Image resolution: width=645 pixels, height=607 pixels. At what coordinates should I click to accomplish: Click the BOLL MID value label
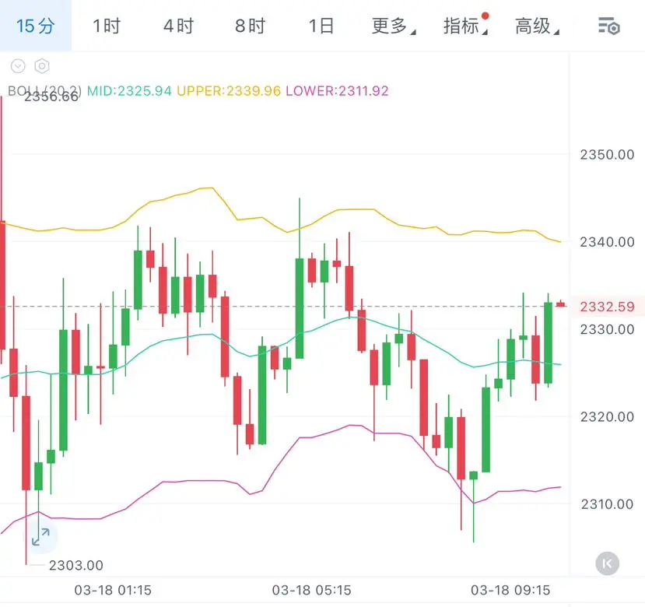(129, 90)
